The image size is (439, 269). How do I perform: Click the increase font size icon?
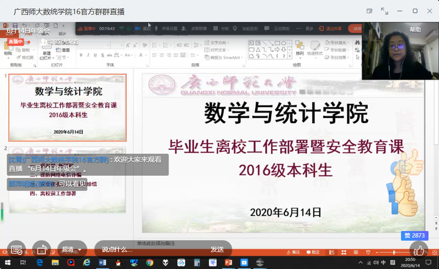(128, 45)
